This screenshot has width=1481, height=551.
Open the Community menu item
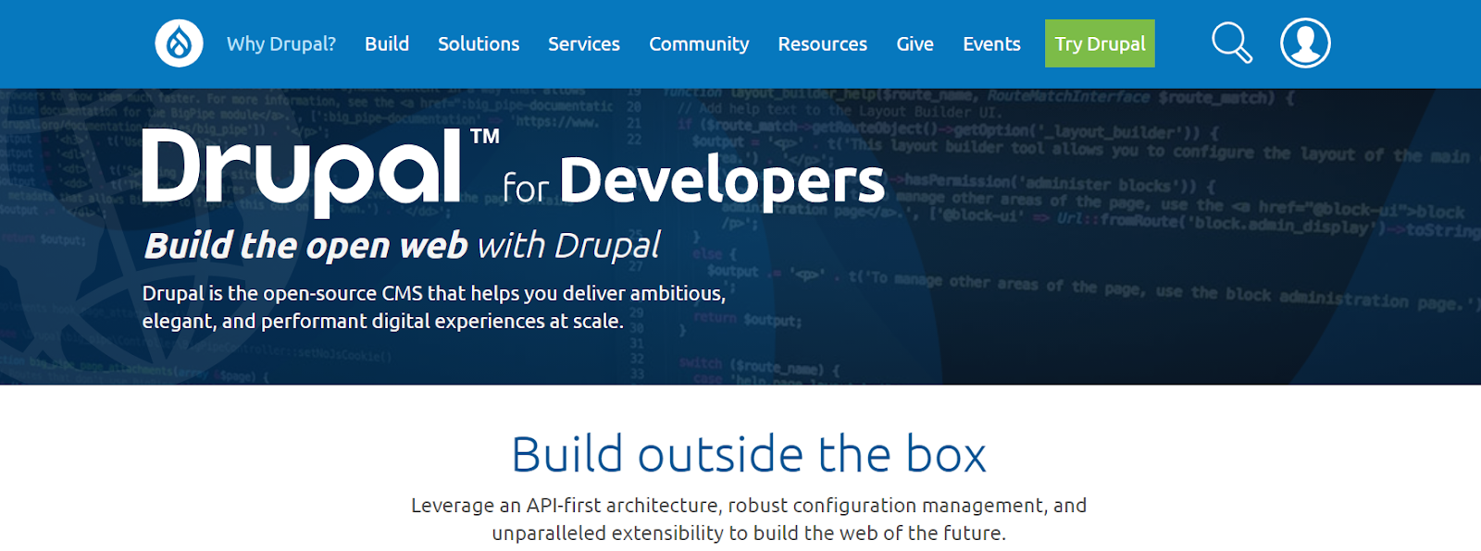coord(699,43)
